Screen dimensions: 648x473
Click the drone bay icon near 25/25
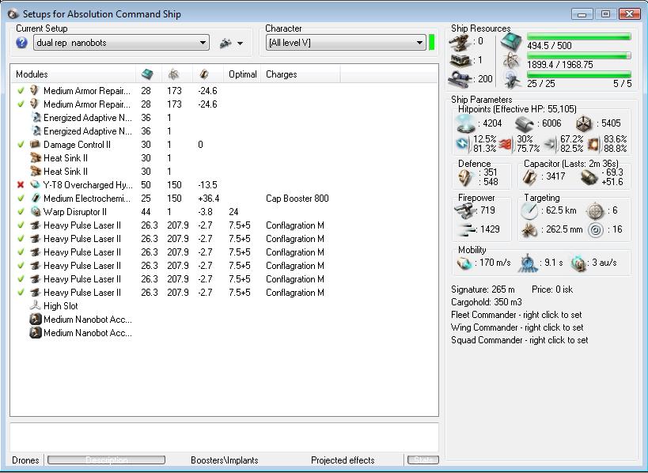point(513,80)
